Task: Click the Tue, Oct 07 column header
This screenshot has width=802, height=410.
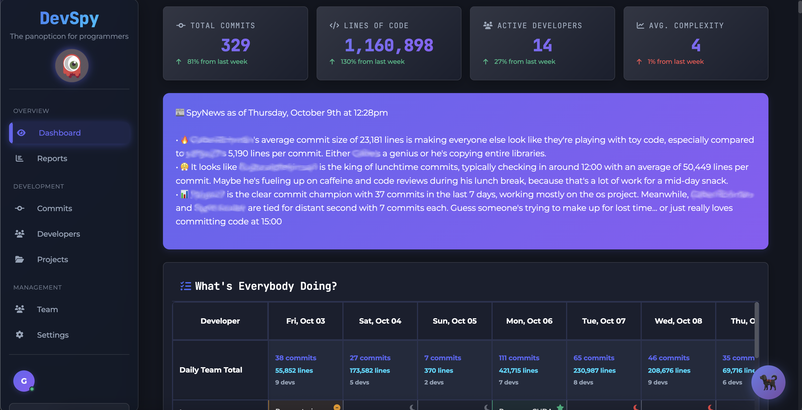Action: coord(603,321)
